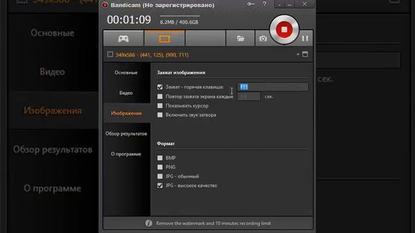
Task: Collapse the panel with the small up arrow
Action: pos(298,54)
